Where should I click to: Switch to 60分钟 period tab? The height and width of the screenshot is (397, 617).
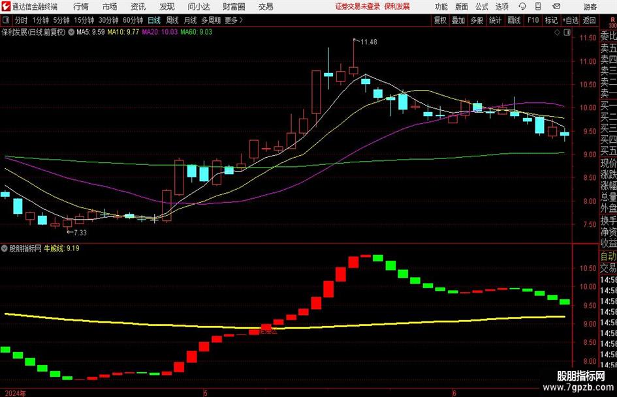pos(133,20)
